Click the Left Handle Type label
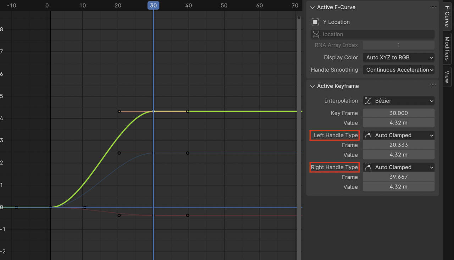 pyautogui.click(x=336, y=135)
